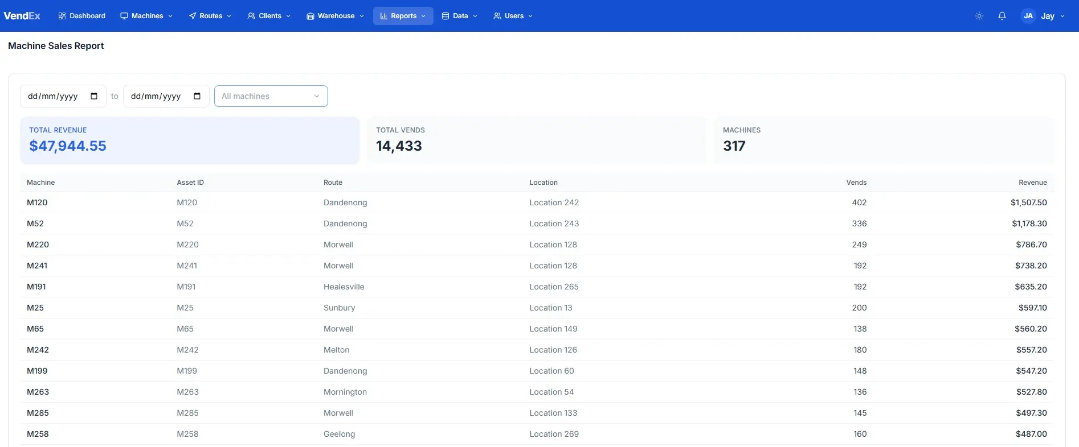Screen dimensions: 1079x447
Task: Open notifications bell
Action: (x=1002, y=16)
